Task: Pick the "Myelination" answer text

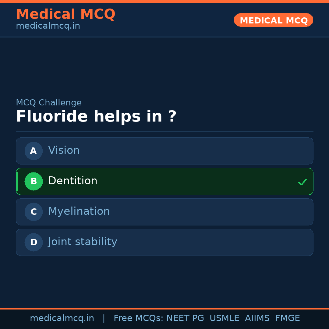Action: pos(79,211)
